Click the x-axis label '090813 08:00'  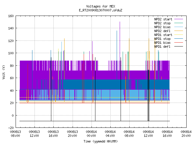click(x=15, y=134)
